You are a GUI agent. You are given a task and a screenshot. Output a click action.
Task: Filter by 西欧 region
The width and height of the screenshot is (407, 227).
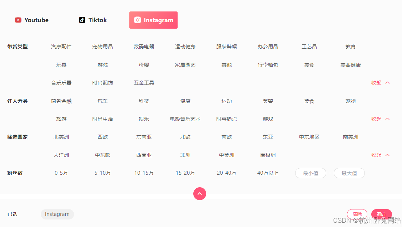(x=103, y=137)
